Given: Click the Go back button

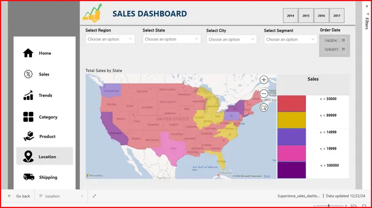Looking at the screenshot, I should click(x=19, y=196).
